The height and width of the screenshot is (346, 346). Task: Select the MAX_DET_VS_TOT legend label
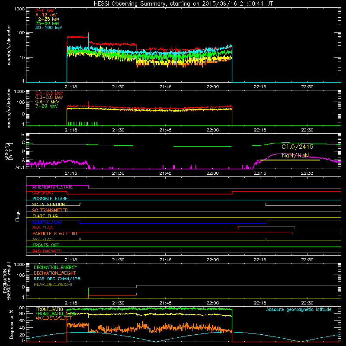tap(54, 318)
